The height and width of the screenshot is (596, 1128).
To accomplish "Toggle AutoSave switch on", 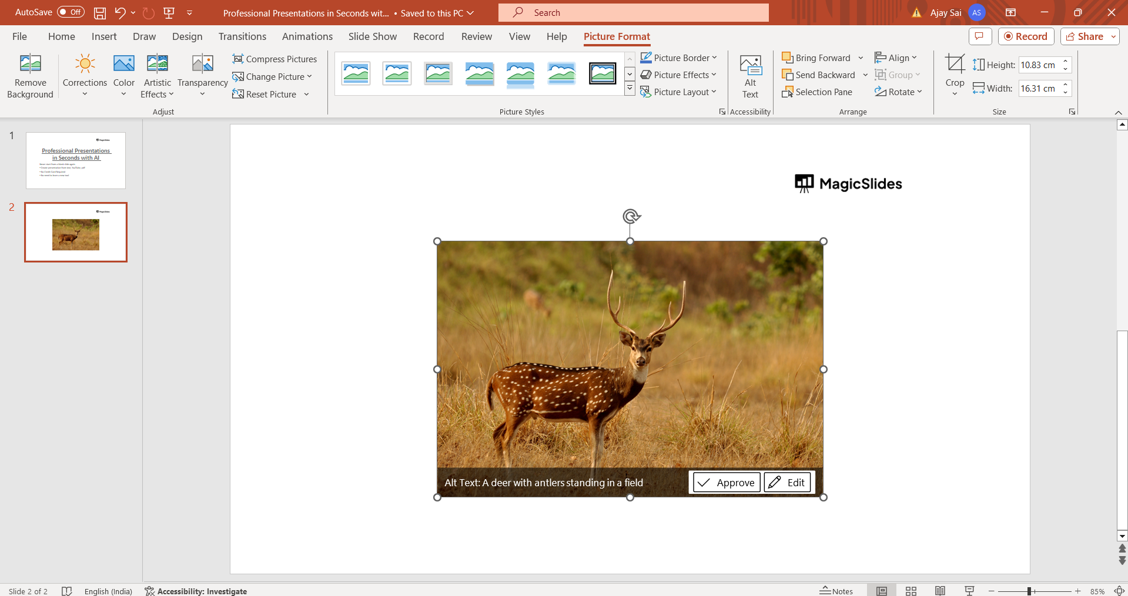I will click(71, 12).
